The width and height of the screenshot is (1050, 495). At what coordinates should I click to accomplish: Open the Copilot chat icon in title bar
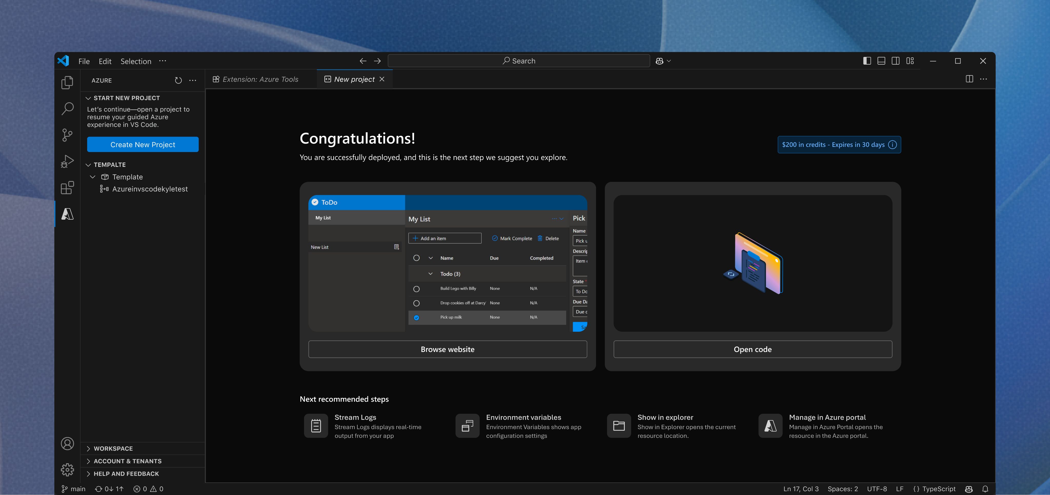point(660,61)
